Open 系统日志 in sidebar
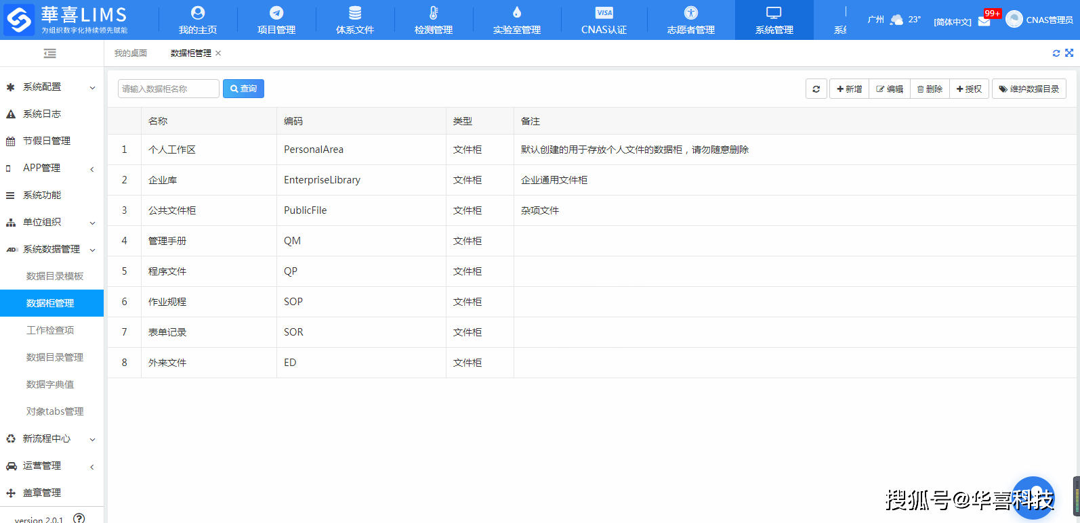Screen dimensions: 1080x523 51,114
